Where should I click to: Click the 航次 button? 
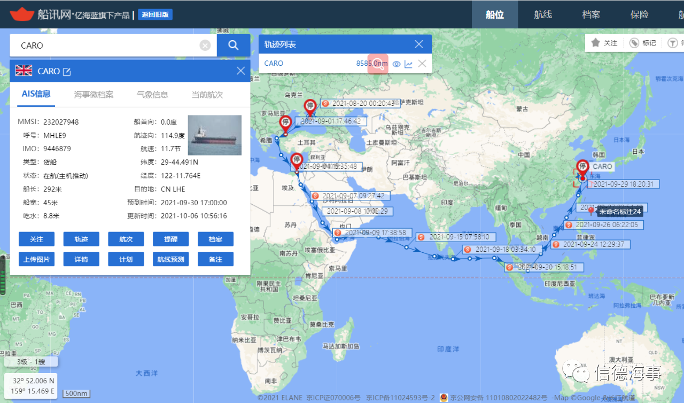coord(126,239)
